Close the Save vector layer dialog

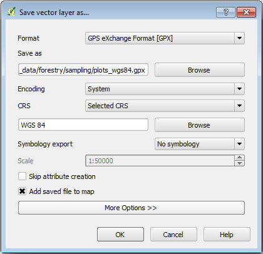[x=246, y=12]
